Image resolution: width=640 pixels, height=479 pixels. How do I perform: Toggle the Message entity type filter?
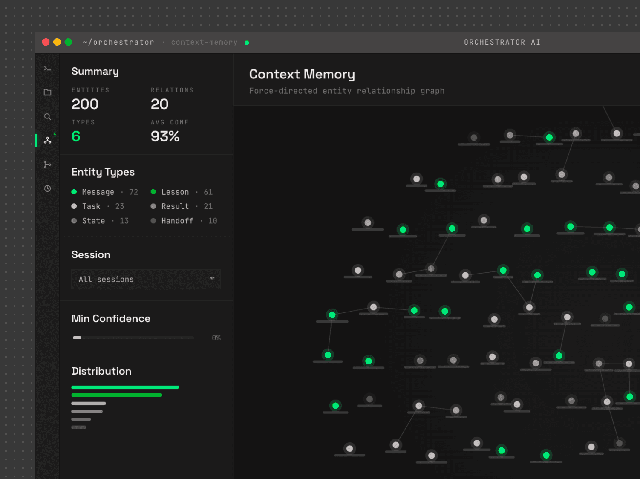pyautogui.click(x=98, y=192)
